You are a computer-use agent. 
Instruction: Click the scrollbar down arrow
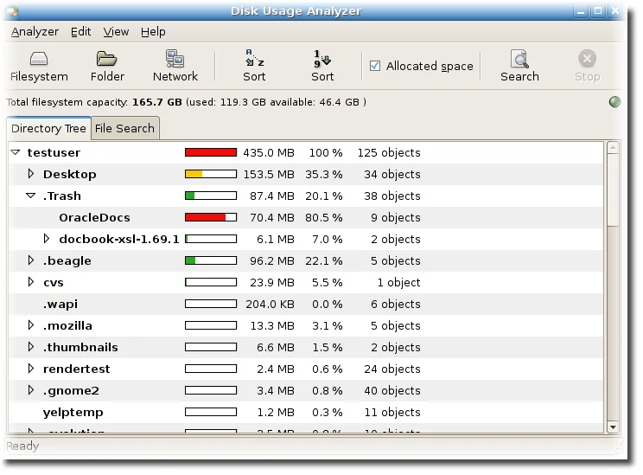point(613,427)
